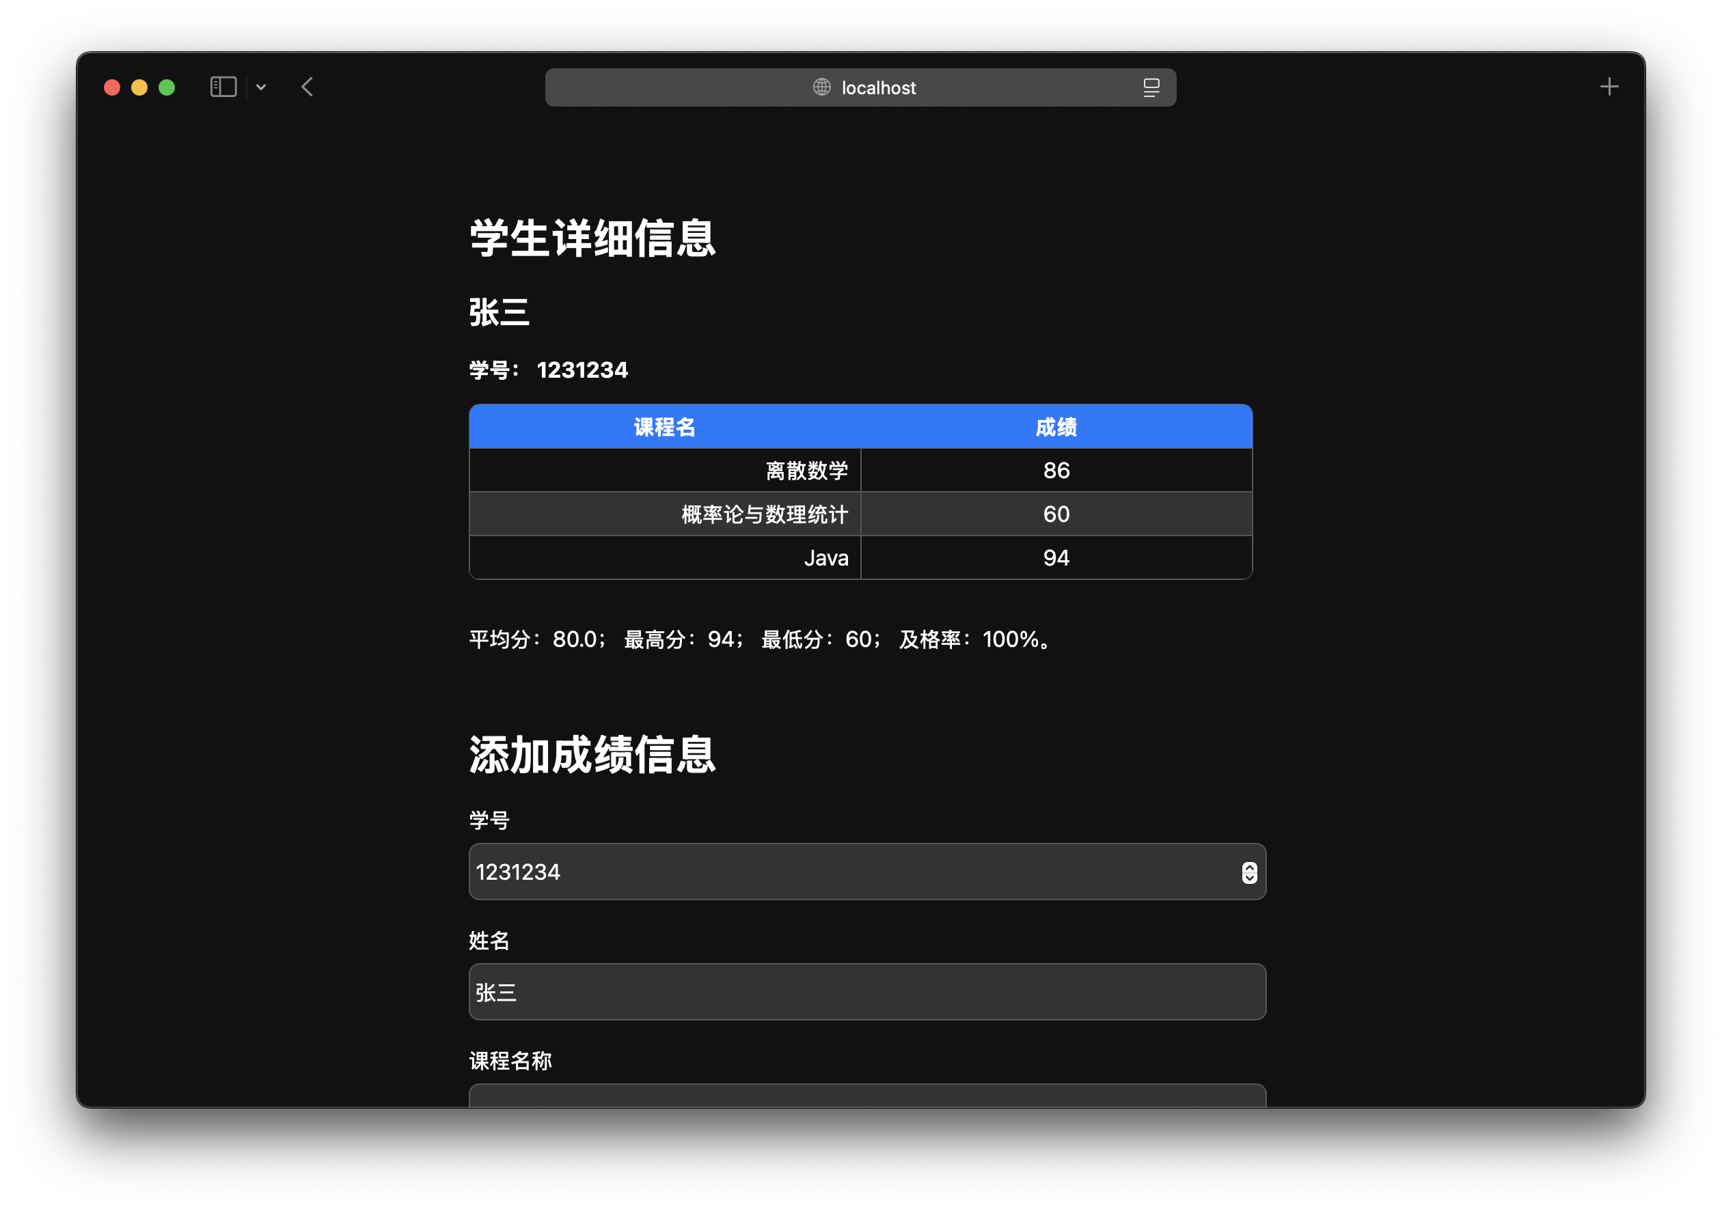Click the 成绩 table header

click(x=1056, y=426)
